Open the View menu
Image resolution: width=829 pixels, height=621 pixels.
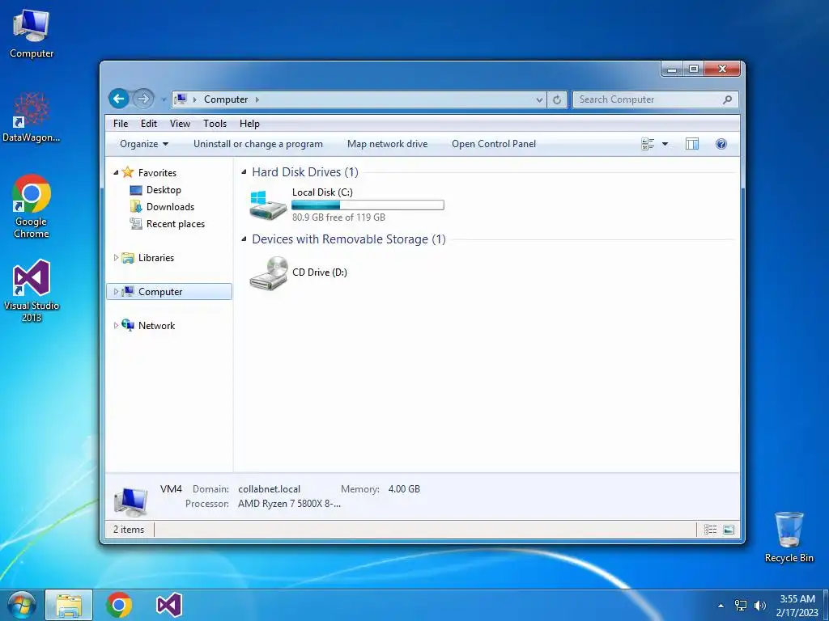[x=180, y=124]
